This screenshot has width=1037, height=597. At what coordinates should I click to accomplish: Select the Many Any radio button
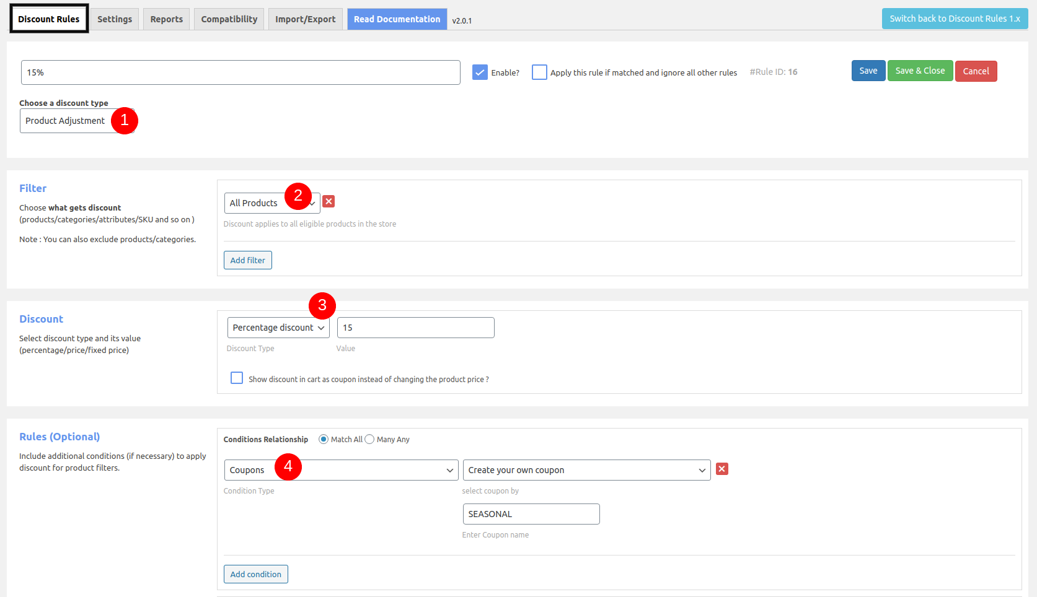(369, 439)
